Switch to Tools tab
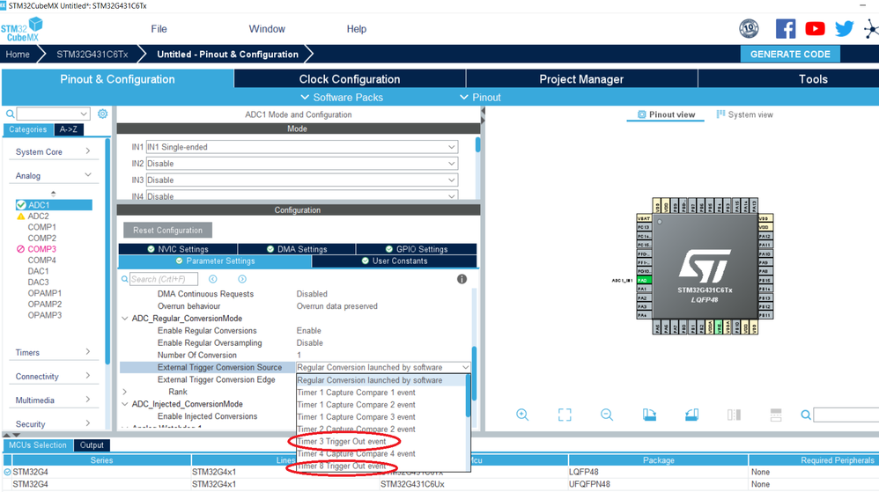The height and width of the screenshot is (492, 879). point(813,79)
